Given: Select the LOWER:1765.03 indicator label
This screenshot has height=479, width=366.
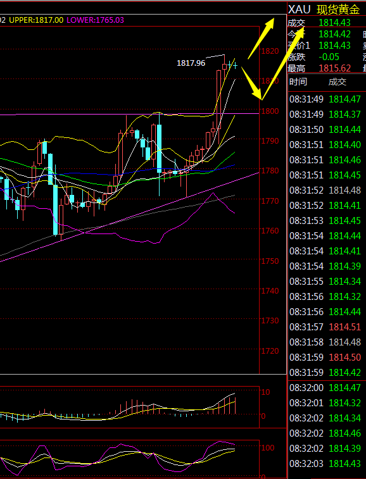Looking at the screenshot, I should coord(96,20).
